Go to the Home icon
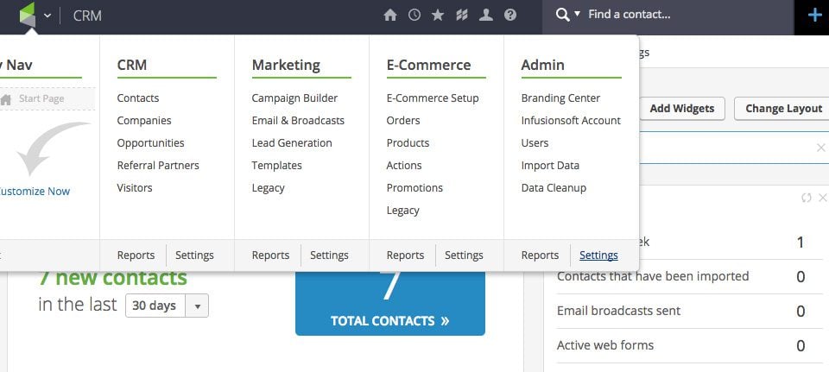 [390, 15]
